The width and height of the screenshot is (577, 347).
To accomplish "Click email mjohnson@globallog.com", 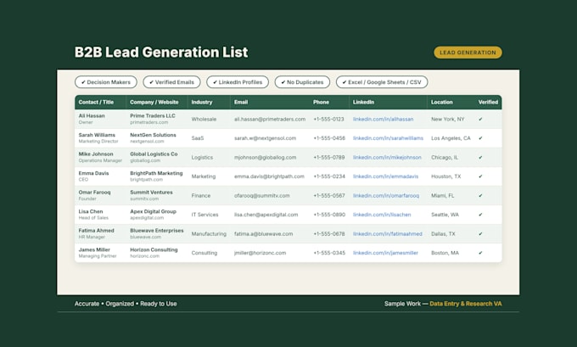I will pyautogui.click(x=266, y=158).
